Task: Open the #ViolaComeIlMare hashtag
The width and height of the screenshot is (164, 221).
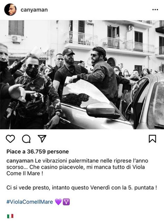Action: [x=30, y=202]
